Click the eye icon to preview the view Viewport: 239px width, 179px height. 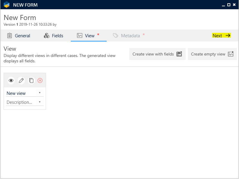(x=11, y=81)
